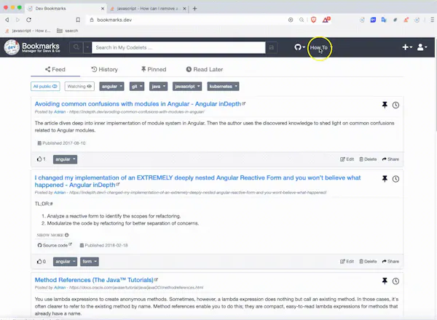
Task: Click the bookmark-this-page icon beside address bar
Action: point(78,20)
